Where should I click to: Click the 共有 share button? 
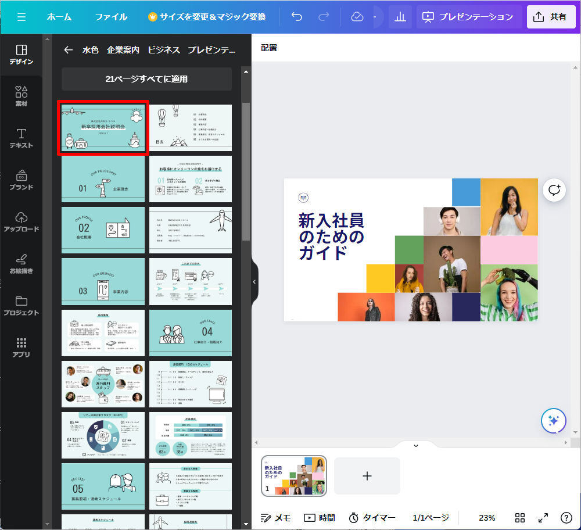point(551,17)
